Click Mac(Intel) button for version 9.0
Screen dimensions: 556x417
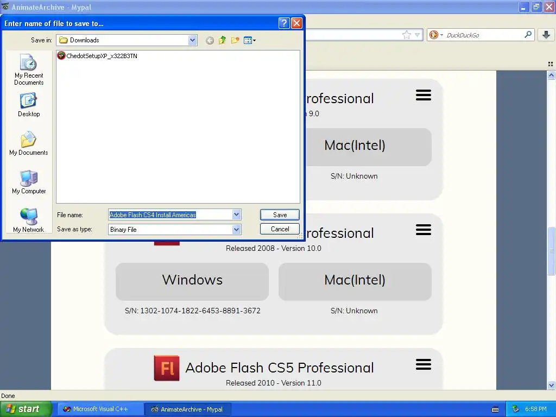click(x=368, y=147)
